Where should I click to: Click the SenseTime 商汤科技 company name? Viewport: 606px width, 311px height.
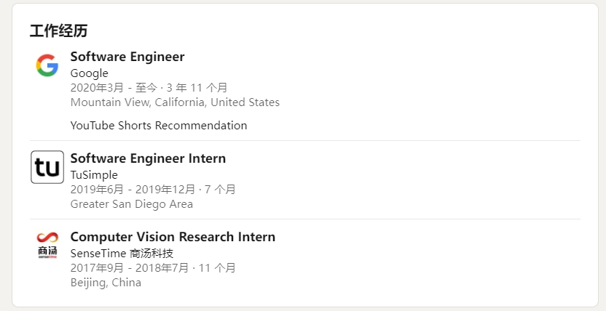(x=122, y=254)
